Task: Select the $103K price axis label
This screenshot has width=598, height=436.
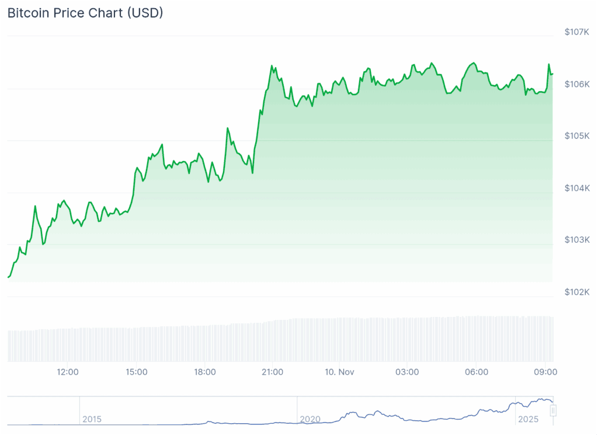Action: coord(576,240)
